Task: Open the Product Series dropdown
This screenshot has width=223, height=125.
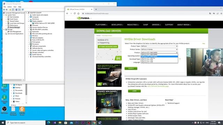Action: coord(159,49)
